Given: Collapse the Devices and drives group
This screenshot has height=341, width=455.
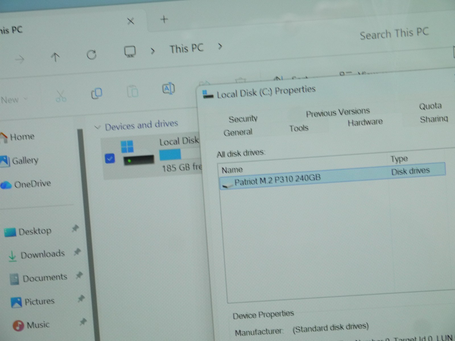Looking at the screenshot, I should coord(98,127).
